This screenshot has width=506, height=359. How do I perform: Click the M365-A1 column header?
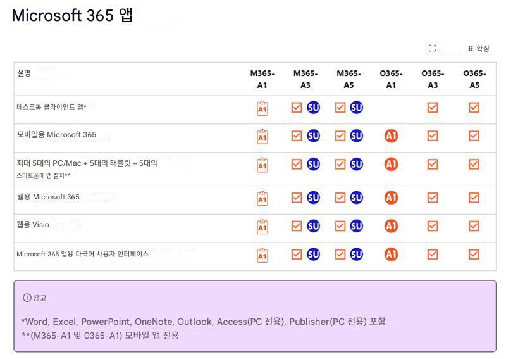tap(262, 79)
